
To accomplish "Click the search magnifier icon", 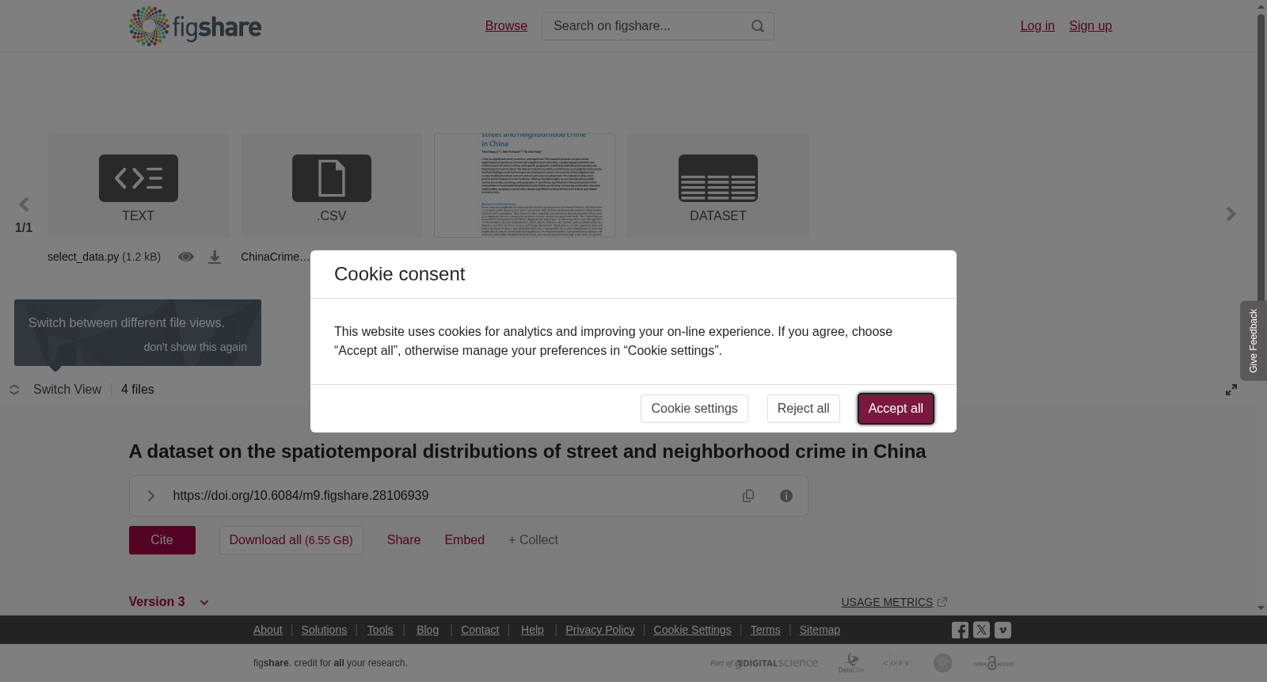I will [758, 26].
